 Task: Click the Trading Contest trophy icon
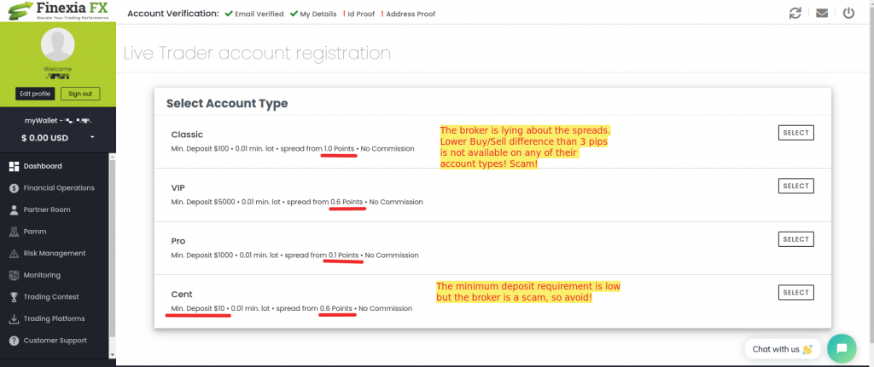[x=15, y=297]
